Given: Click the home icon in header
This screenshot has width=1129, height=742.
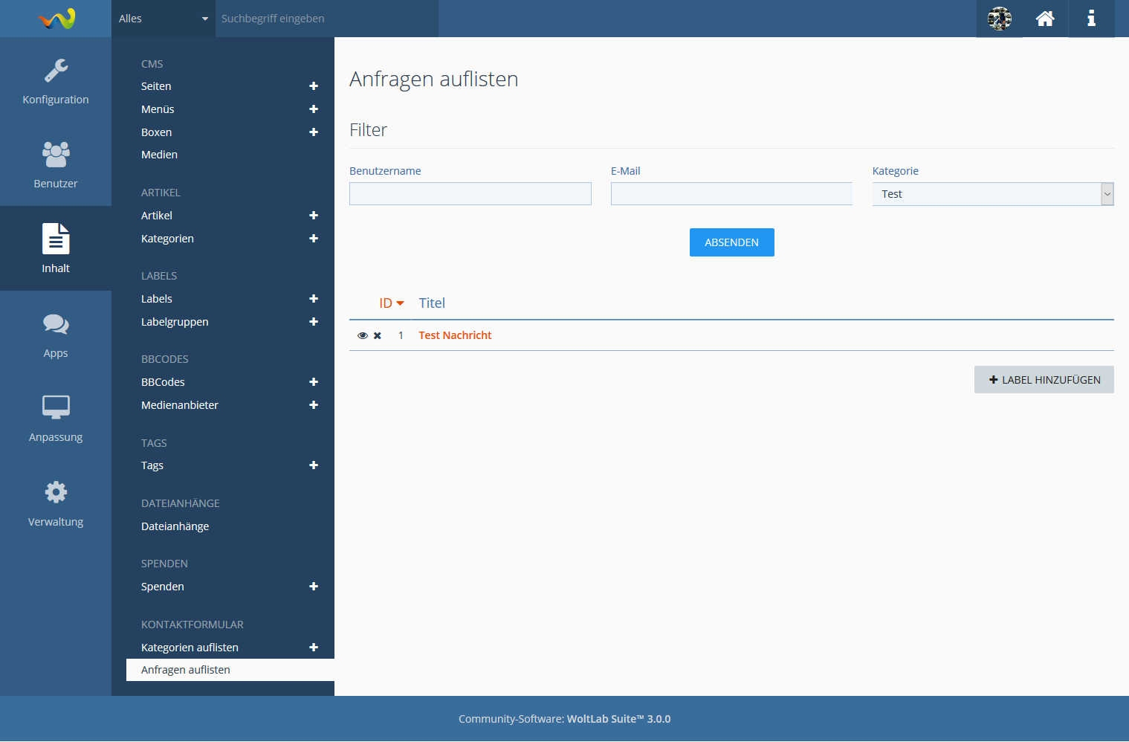Looking at the screenshot, I should tap(1045, 19).
